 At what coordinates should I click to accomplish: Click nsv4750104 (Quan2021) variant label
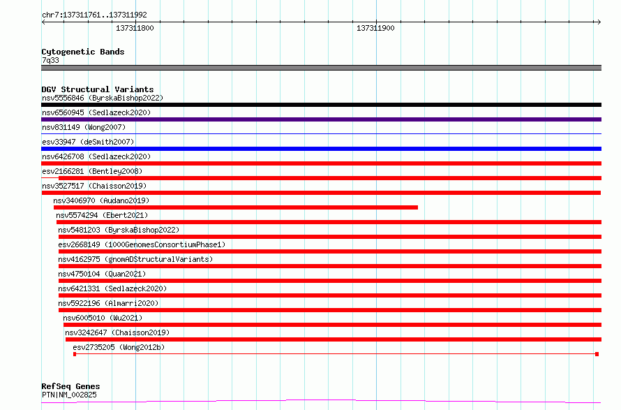[x=102, y=274]
